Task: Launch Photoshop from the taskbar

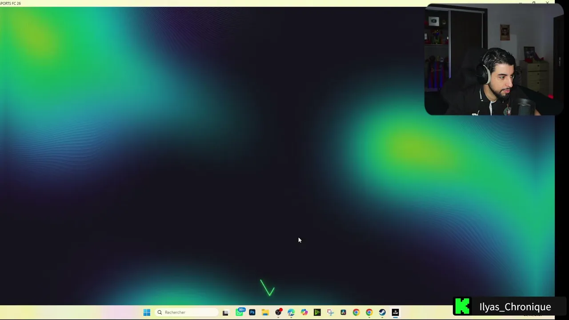Action: tap(252, 312)
